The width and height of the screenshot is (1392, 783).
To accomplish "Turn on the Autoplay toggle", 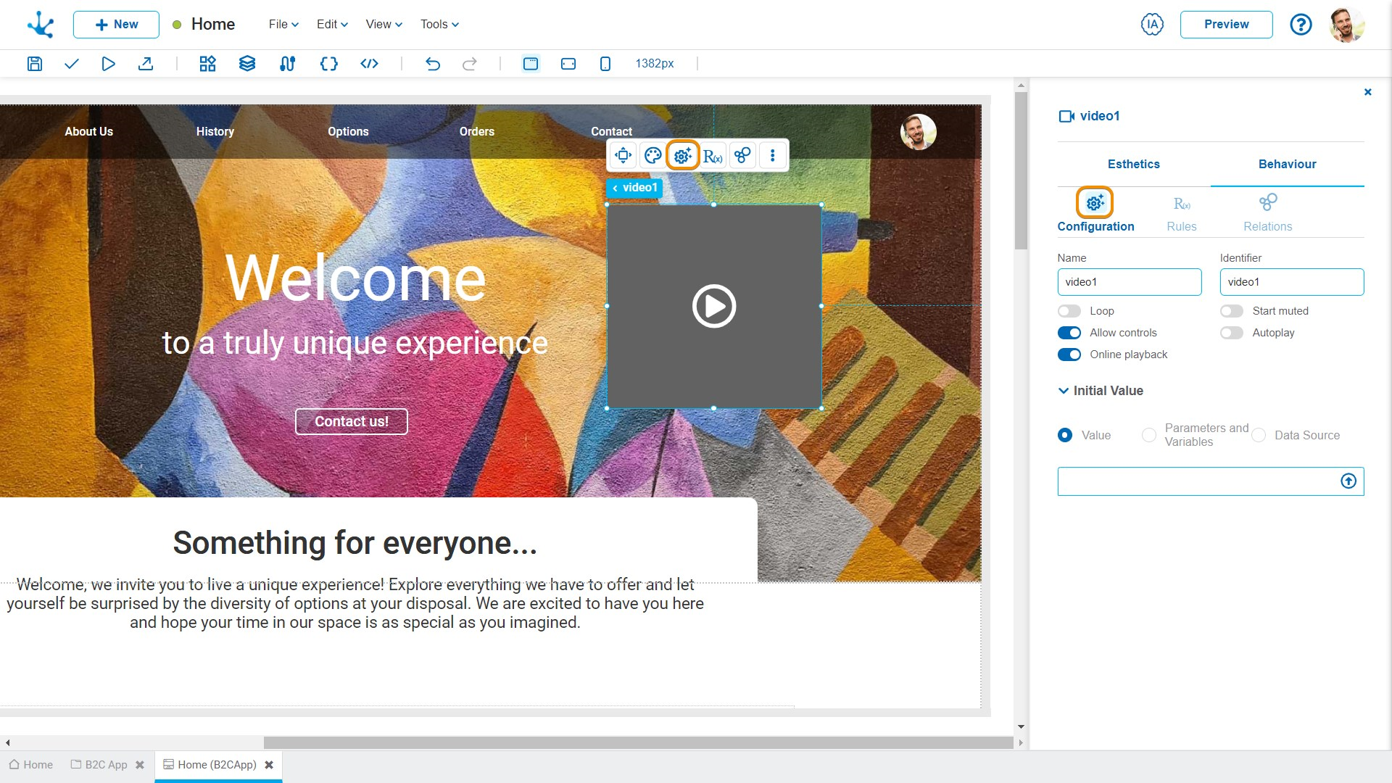I will click(x=1232, y=333).
